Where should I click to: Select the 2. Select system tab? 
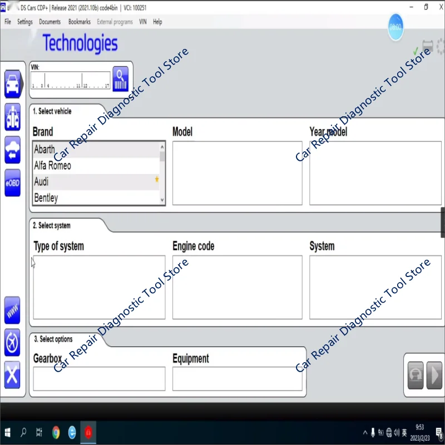pyautogui.click(x=51, y=226)
